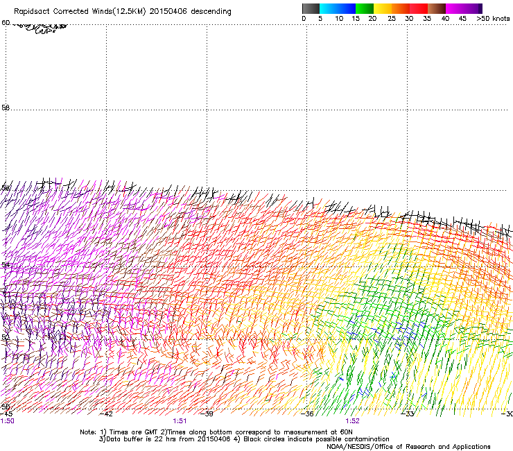
Task: Click the title 'Rapidscat Corrected Winds(12.5KM)'
Action: tap(80, 12)
